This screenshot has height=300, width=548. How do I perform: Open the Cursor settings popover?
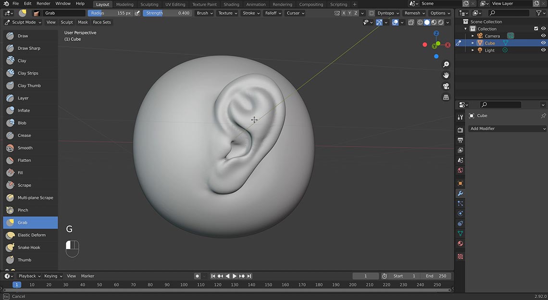(295, 13)
